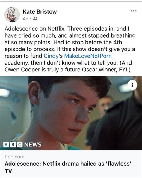
Task: Open Kate Bristow's profile picture avatar
Action: point(12,14)
